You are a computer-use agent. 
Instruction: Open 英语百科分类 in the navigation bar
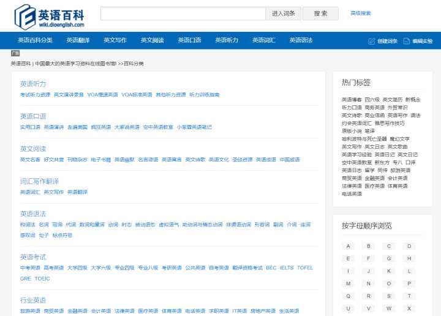pyautogui.click(x=35, y=40)
